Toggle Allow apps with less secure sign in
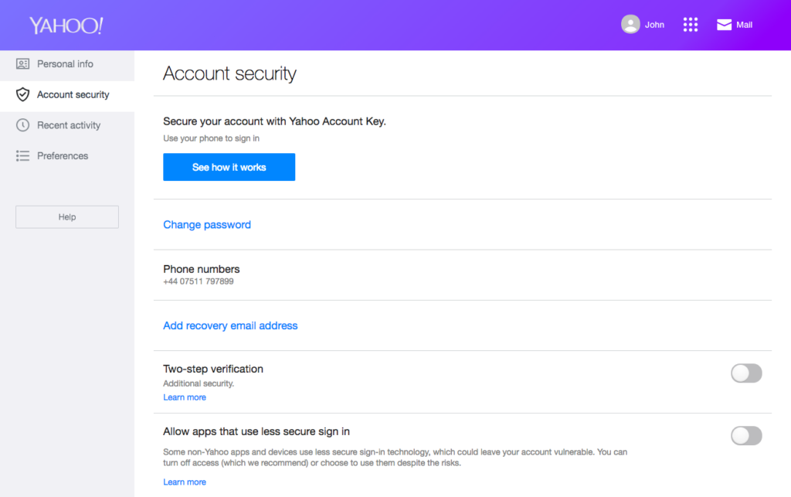The image size is (791, 497). (746, 436)
